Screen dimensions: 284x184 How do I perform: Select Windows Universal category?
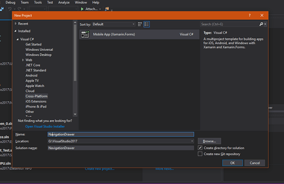pyautogui.click(x=39, y=50)
